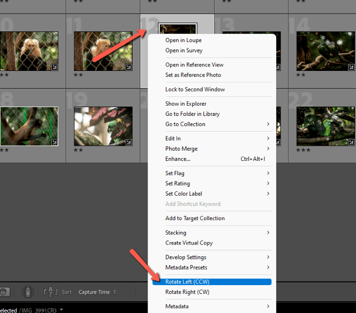Choose Show in Explorer
This screenshot has height=313, width=356.
coord(212,104)
